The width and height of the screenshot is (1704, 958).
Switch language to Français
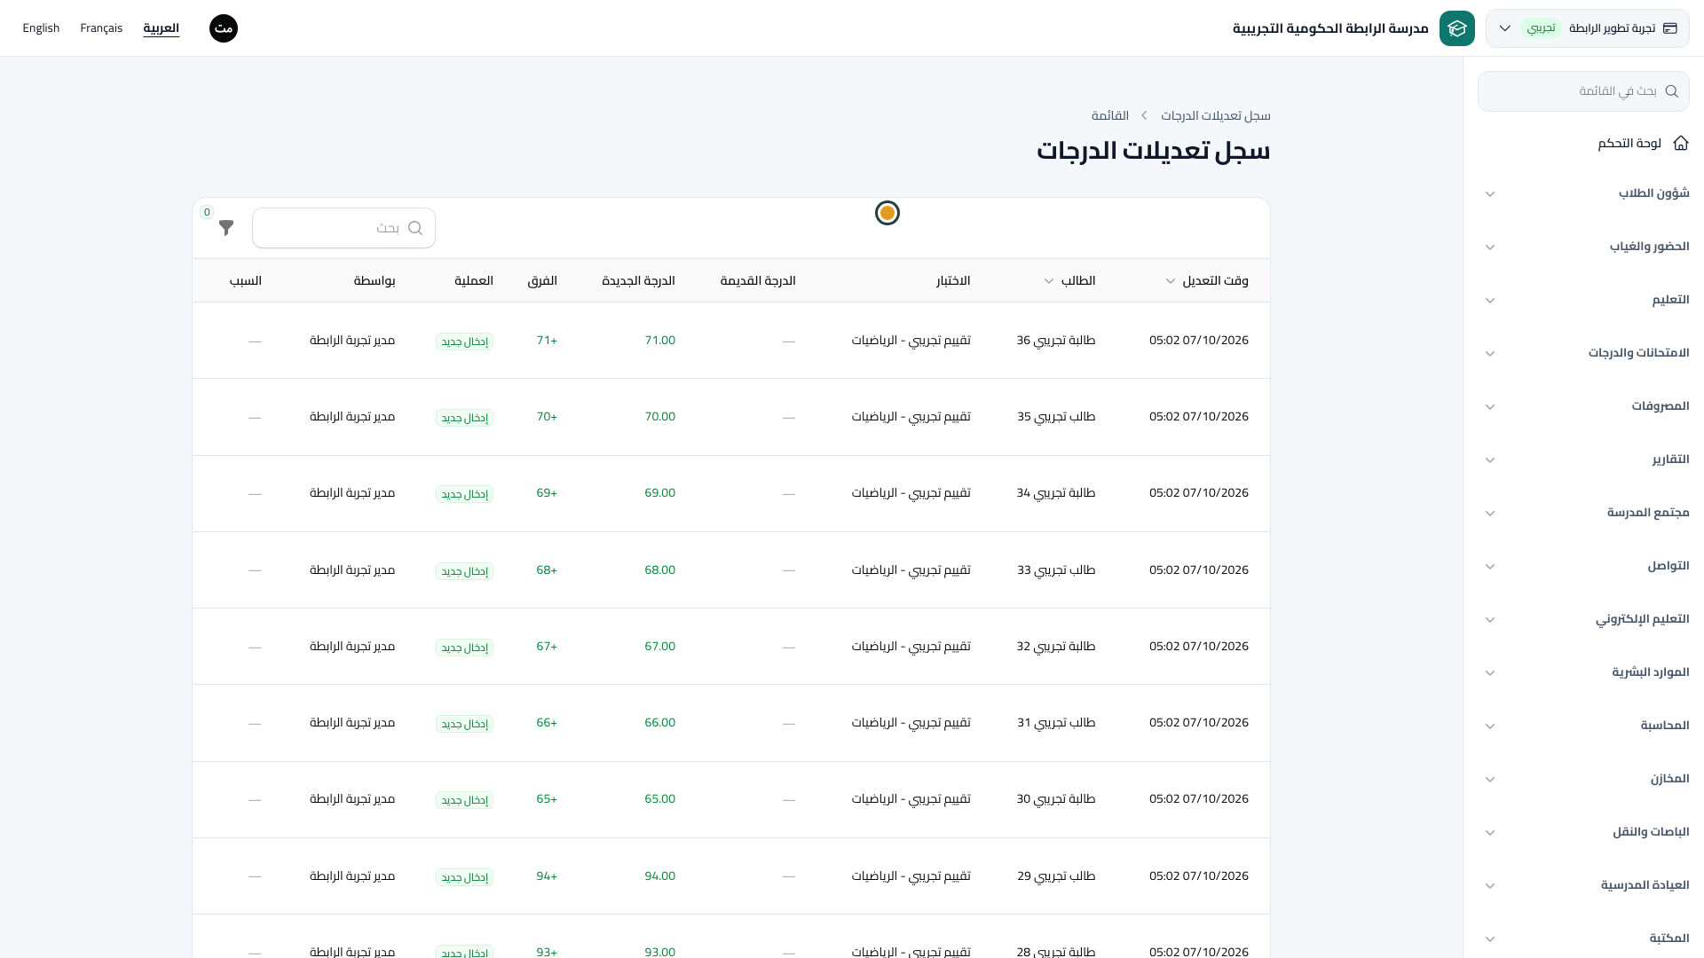(x=101, y=28)
